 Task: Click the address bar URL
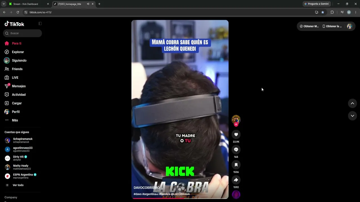click(x=40, y=12)
